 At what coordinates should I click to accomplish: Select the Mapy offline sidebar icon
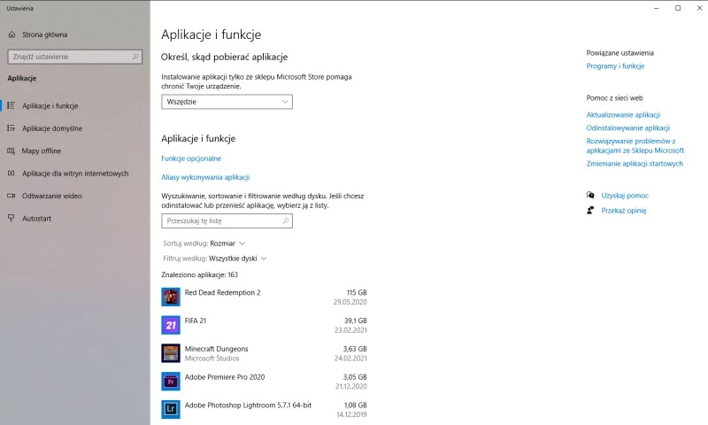(x=12, y=151)
